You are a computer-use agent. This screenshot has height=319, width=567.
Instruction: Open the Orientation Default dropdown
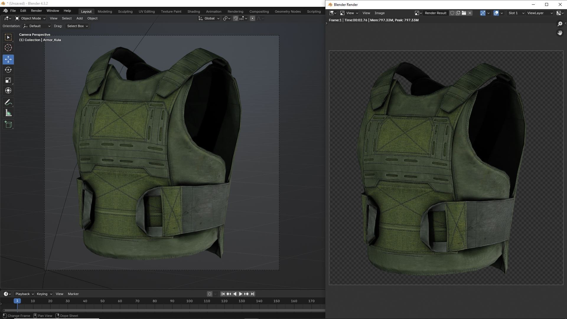coord(37,26)
